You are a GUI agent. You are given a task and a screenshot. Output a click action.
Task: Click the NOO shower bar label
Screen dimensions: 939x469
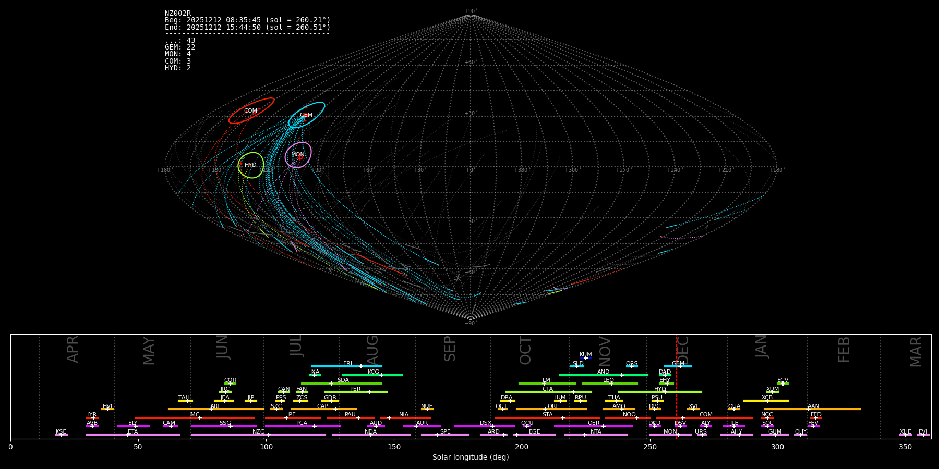(x=629, y=415)
